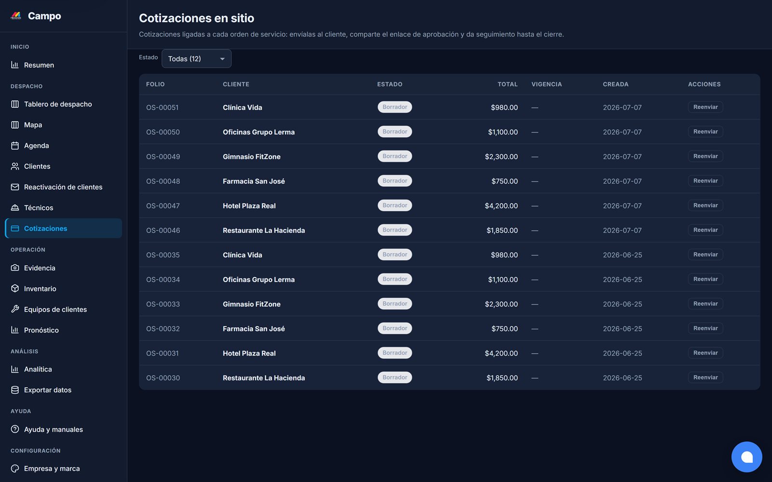This screenshot has height=482, width=772.
Task: Click the Clientes people icon
Action: (15, 166)
